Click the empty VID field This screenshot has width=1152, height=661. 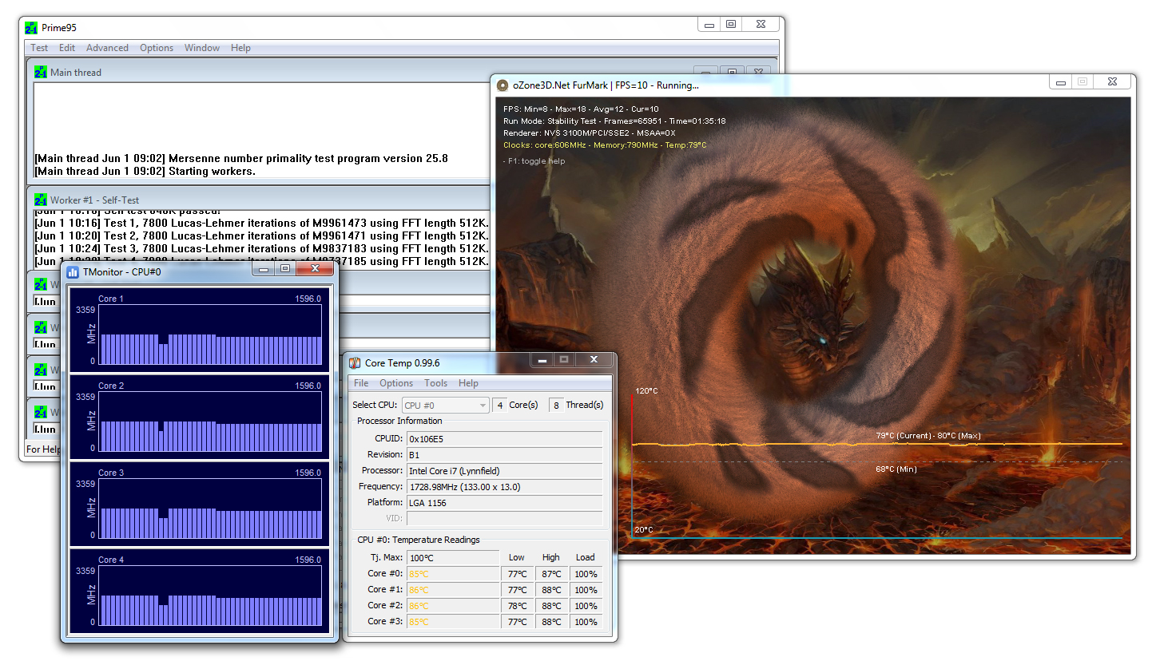[505, 518]
